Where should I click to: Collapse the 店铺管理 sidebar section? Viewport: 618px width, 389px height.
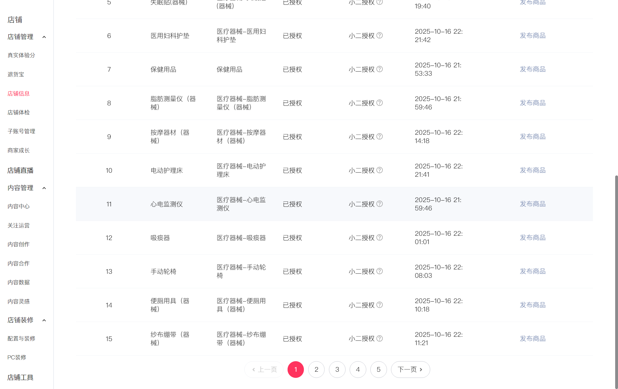click(x=44, y=37)
